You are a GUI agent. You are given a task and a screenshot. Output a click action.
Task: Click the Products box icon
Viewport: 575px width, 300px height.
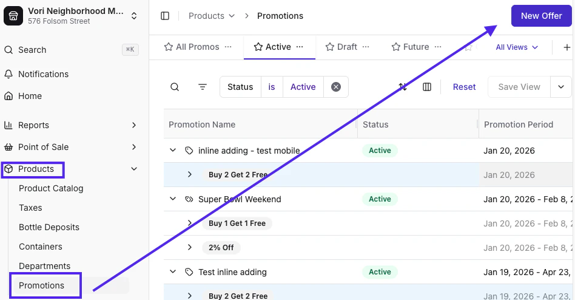point(8,169)
